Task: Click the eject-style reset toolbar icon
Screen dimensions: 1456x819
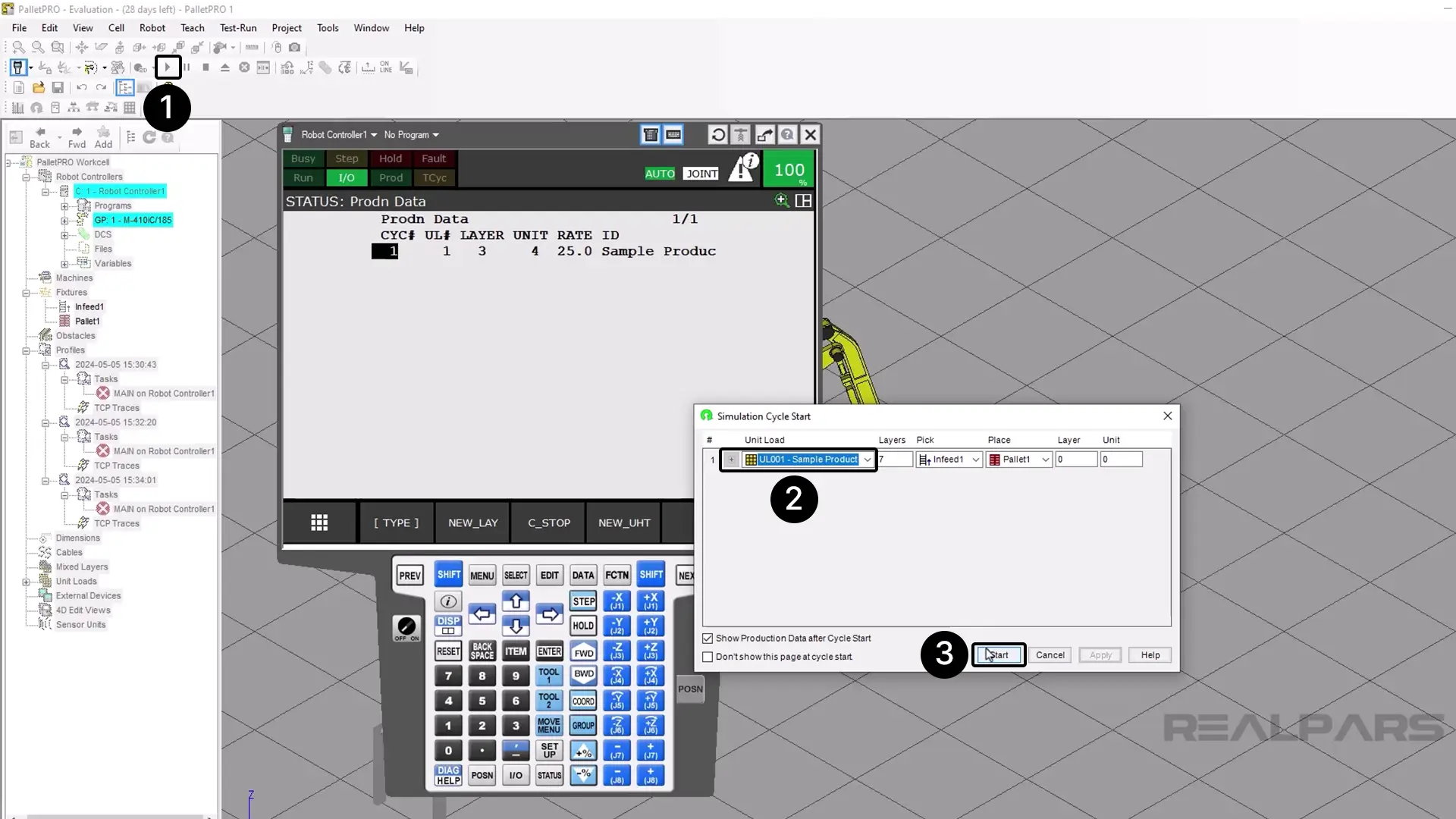Action: 224,67
